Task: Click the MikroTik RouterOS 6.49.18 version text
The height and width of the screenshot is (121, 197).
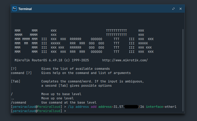Action: click(x=38, y=60)
